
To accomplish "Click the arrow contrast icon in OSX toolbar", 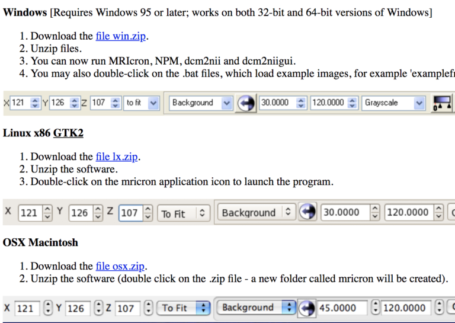I will (x=307, y=308).
